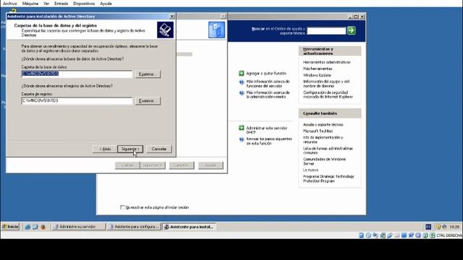Open Programa Strategic Technology Protection Program link
The width and height of the screenshot is (463, 260).
tap(328, 178)
